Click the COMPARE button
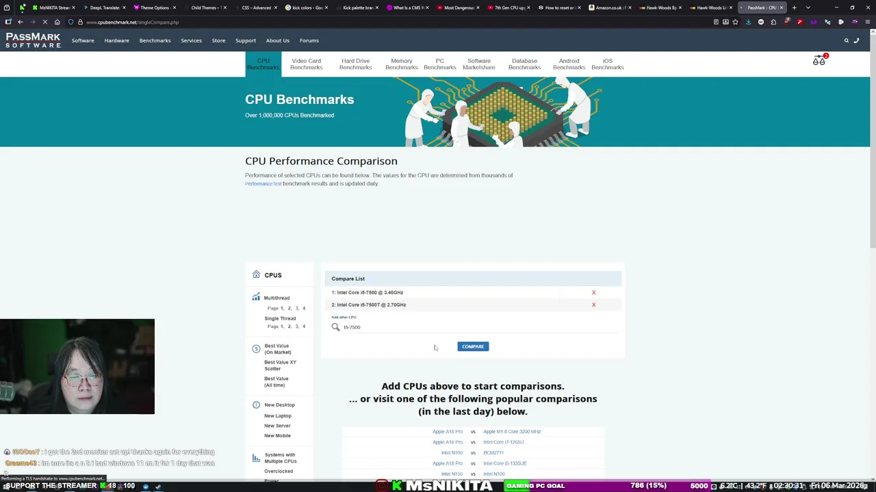 473,346
